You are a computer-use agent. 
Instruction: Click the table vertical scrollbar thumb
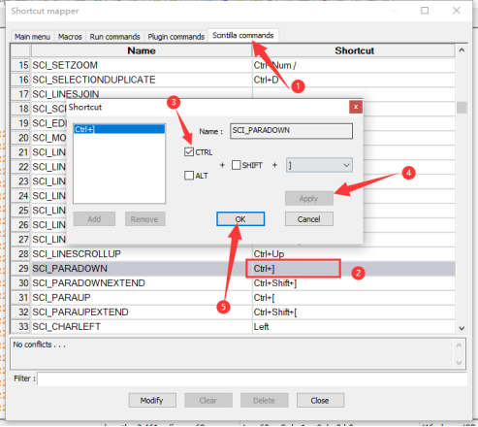pyautogui.click(x=462, y=108)
